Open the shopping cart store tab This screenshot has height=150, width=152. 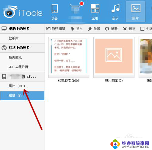(75, 12)
